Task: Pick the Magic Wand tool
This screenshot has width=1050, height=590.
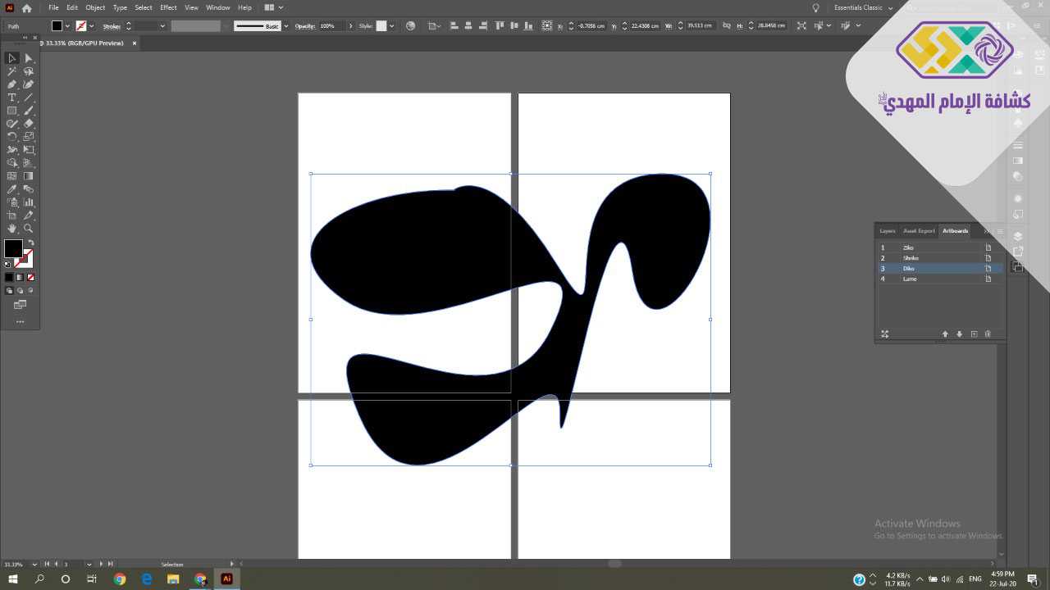Action: [11, 71]
